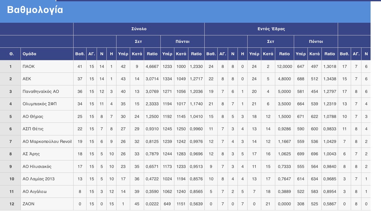Viewport: 381px width, 216px height.
Task: Click ΑΟ Θήρας set ratio 1,2500
Action: (152, 117)
